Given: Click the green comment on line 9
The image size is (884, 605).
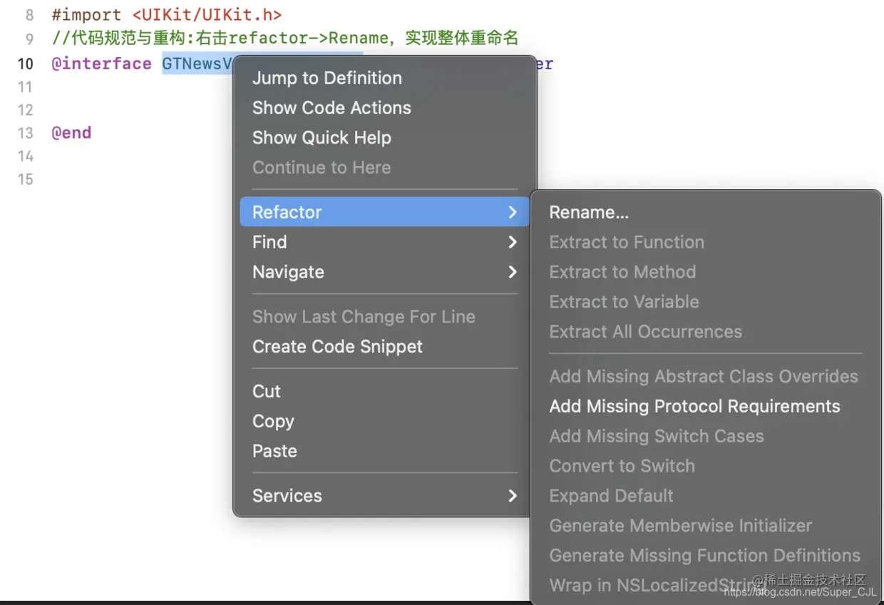Looking at the screenshot, I should tap(285, 38).
